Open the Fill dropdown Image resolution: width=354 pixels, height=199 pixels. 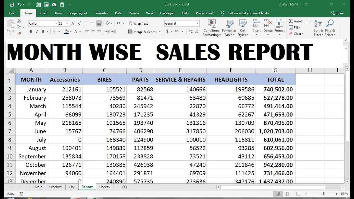coord(295,27)
